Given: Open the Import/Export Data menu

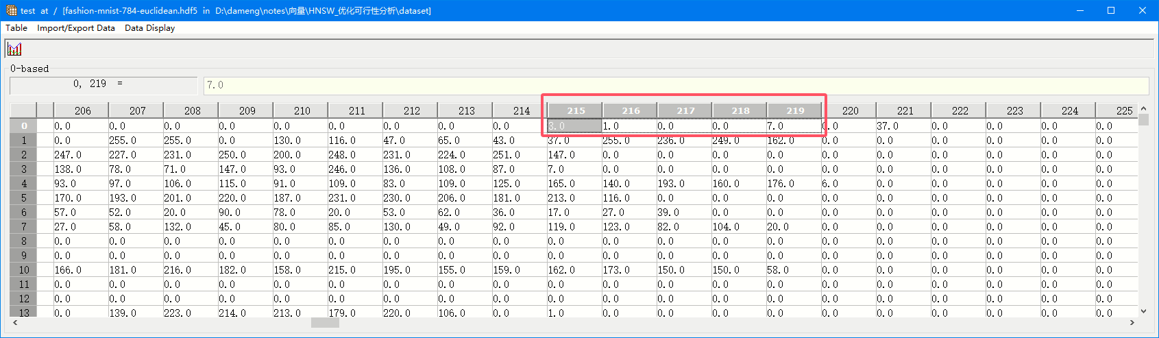Looking at the screenshot, I should coord(76,28).
